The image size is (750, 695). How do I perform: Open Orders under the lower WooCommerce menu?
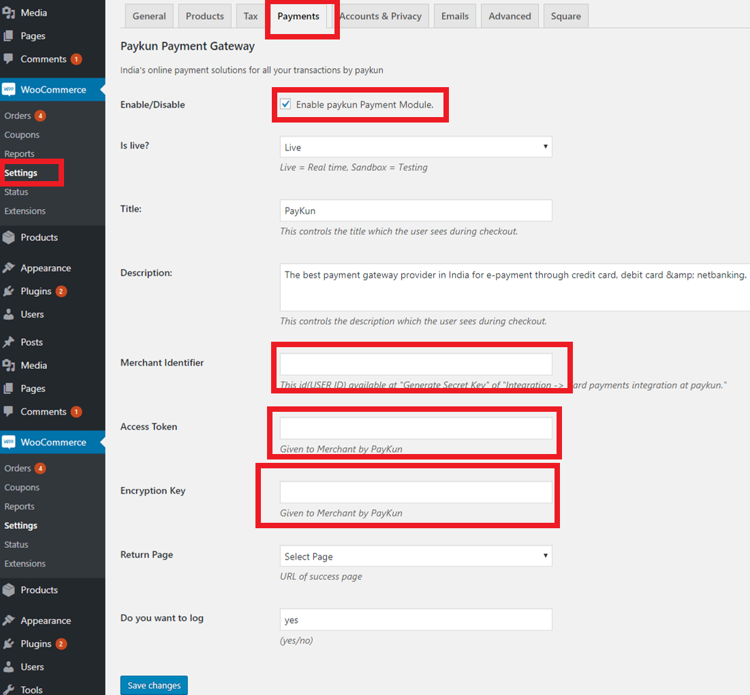[x=18, y=468]
